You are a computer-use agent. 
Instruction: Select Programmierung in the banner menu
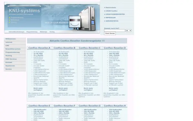point(32,32)
